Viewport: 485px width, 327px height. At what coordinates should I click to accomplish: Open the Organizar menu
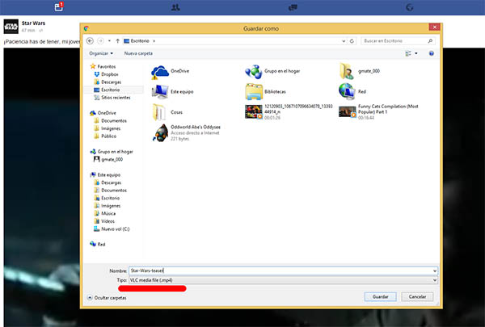point(101,53)
